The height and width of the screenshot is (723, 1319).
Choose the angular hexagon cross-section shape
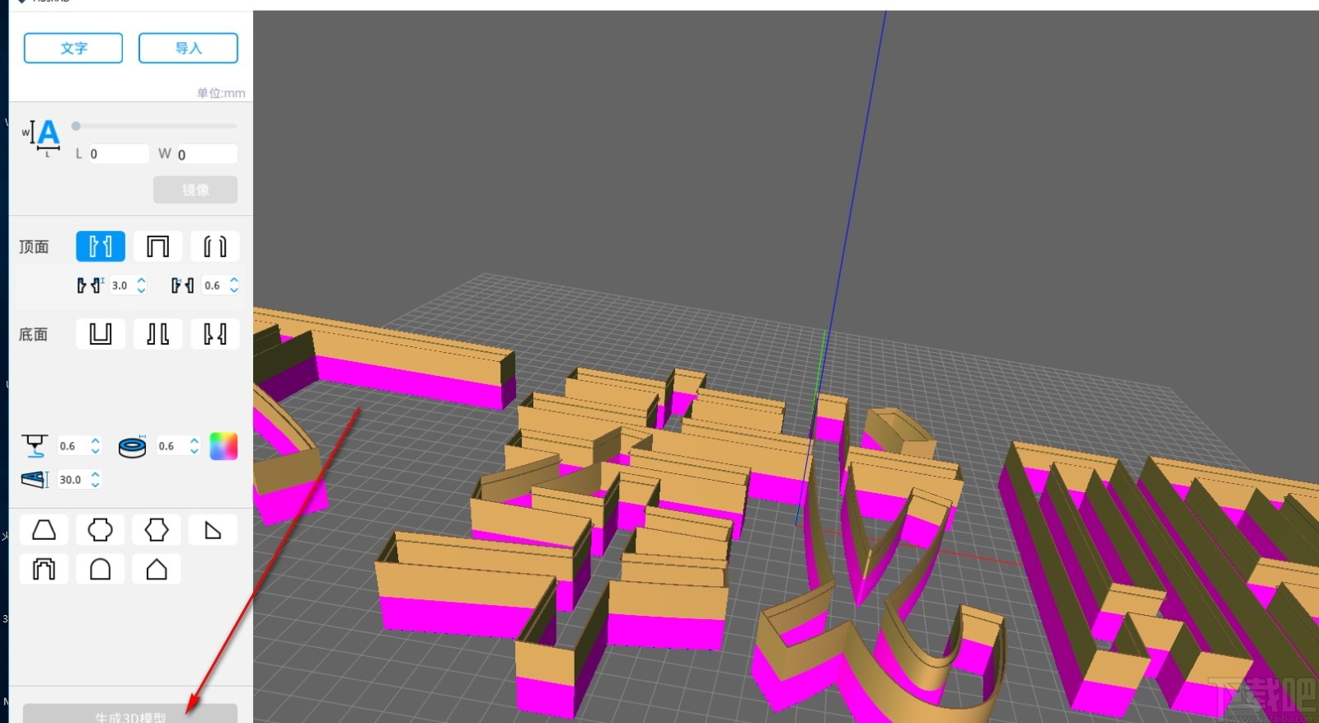click(x=156, y=529)
